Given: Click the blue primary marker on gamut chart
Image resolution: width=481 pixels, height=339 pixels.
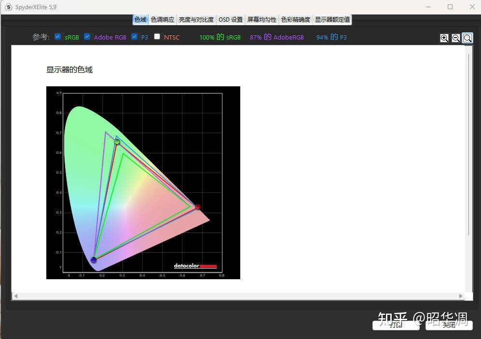Looking at the screenshot, I should click(94, 260).
